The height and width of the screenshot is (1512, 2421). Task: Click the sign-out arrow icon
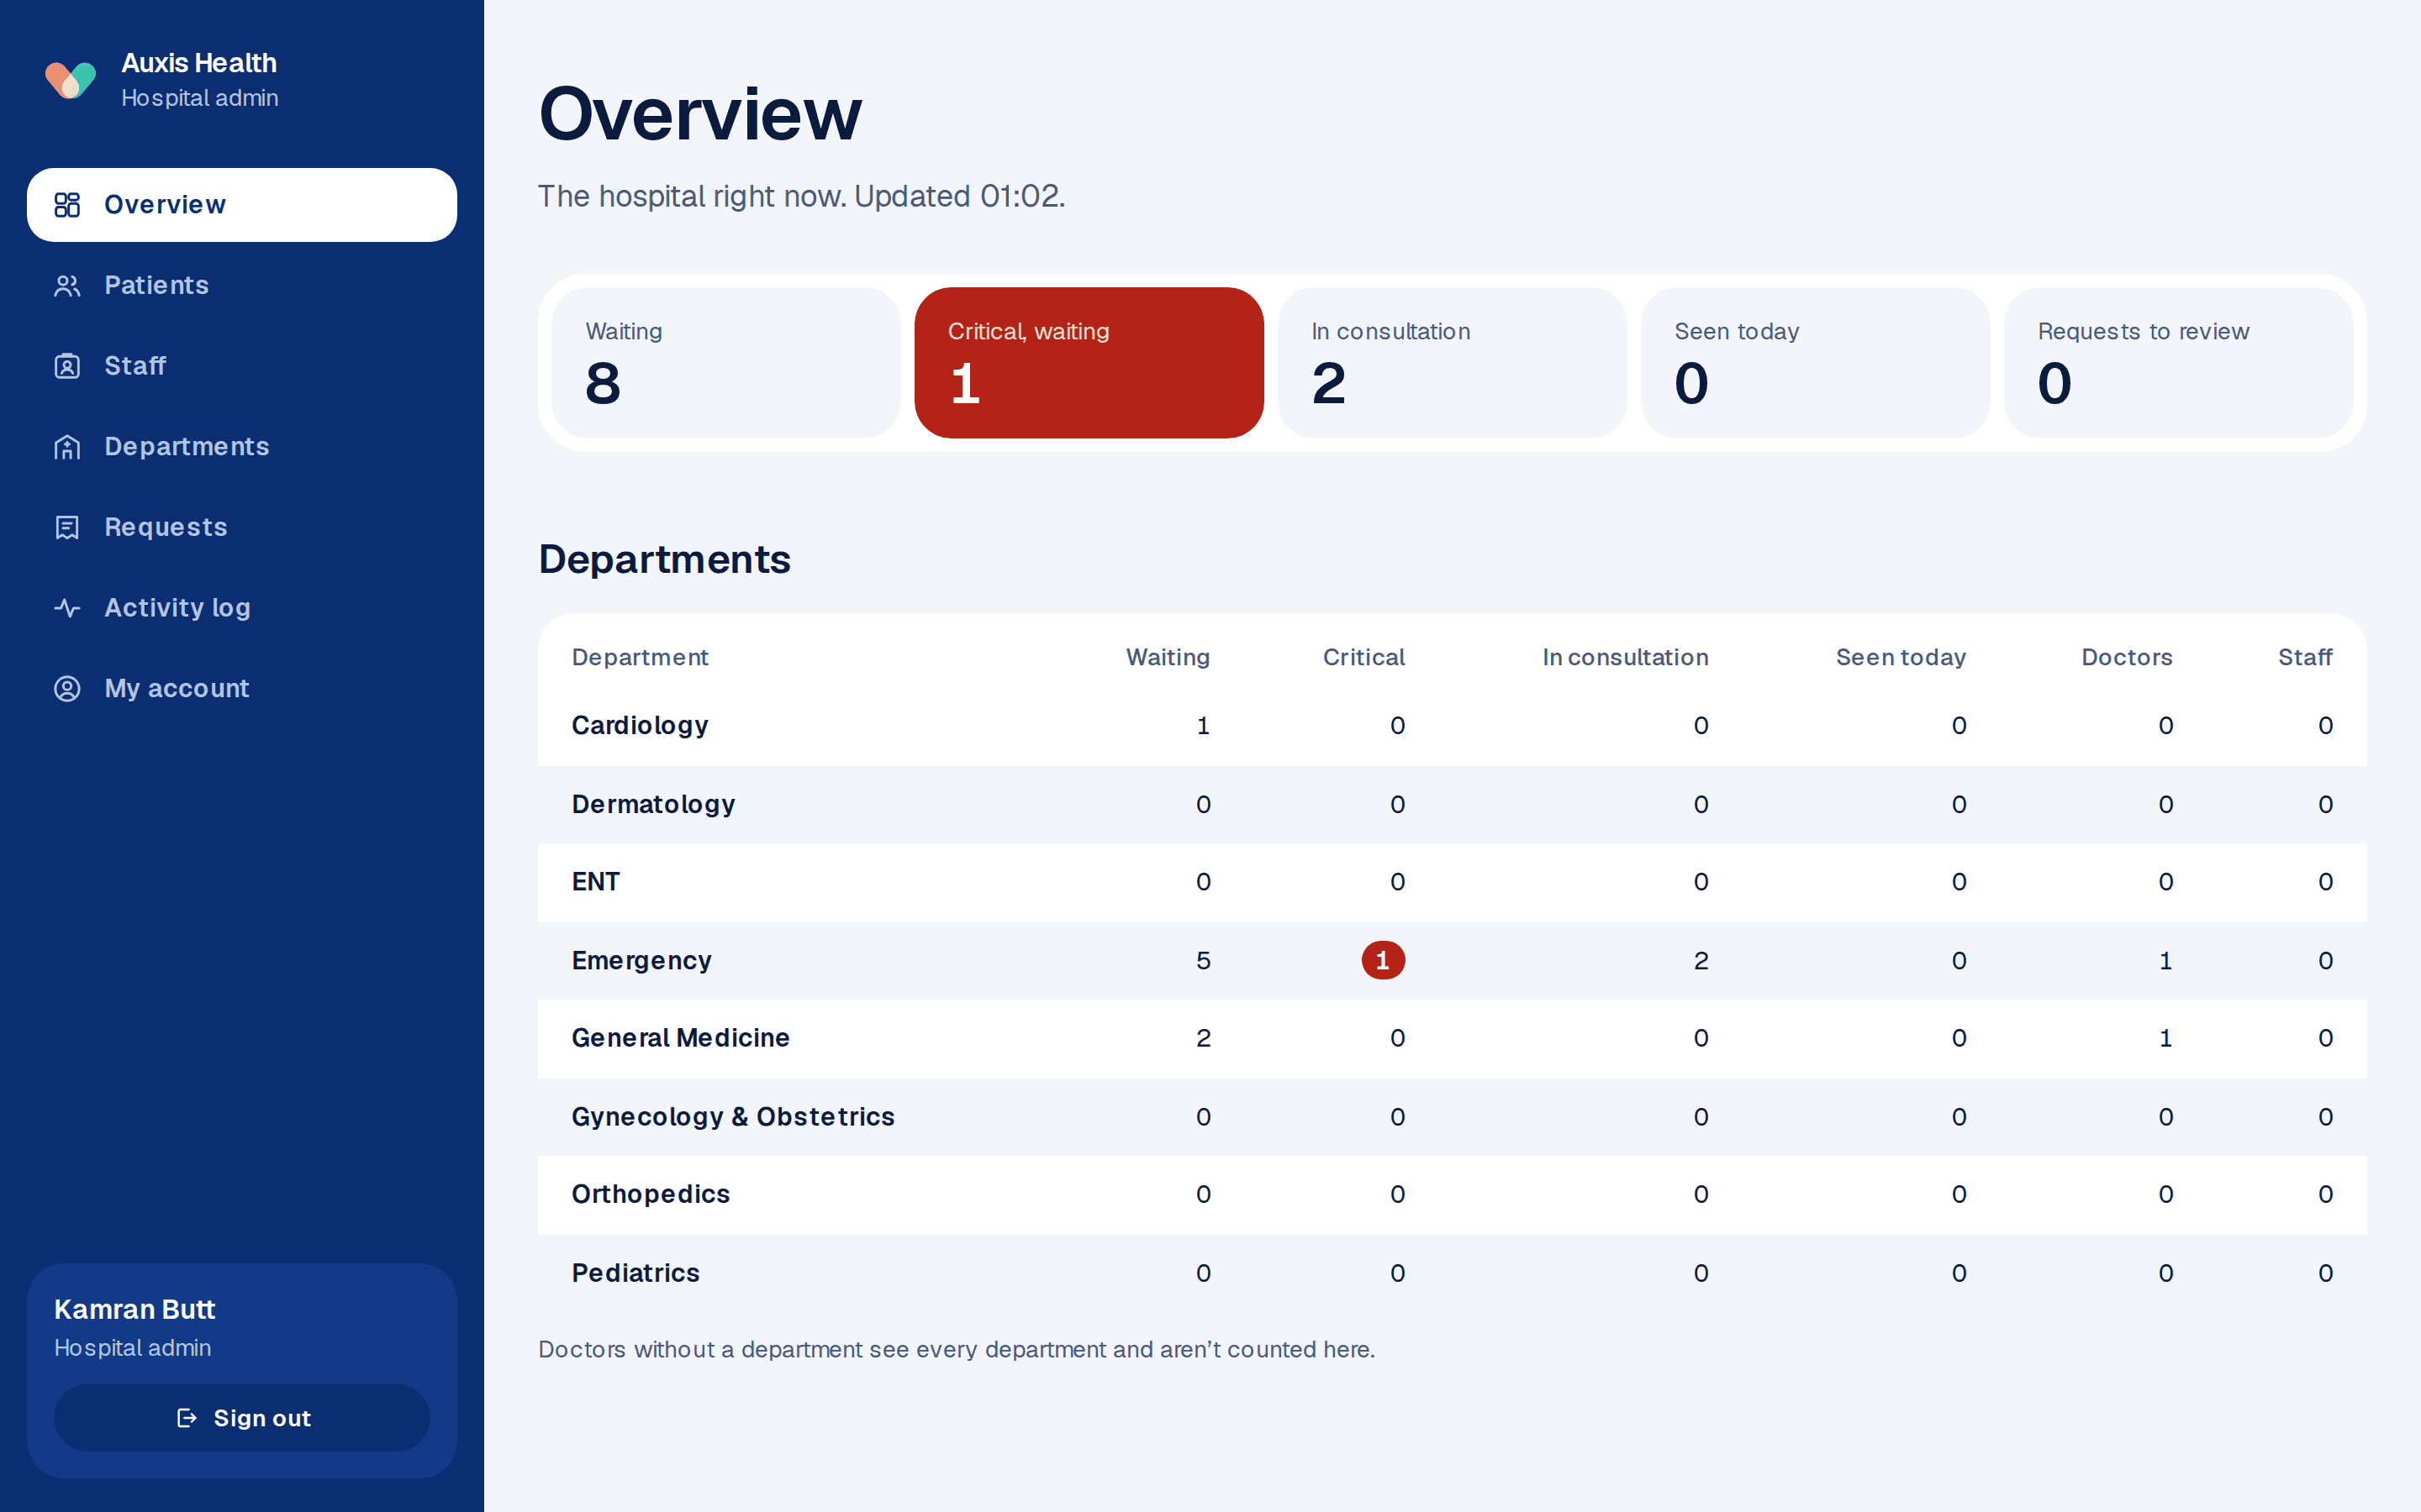[186, 1418]
